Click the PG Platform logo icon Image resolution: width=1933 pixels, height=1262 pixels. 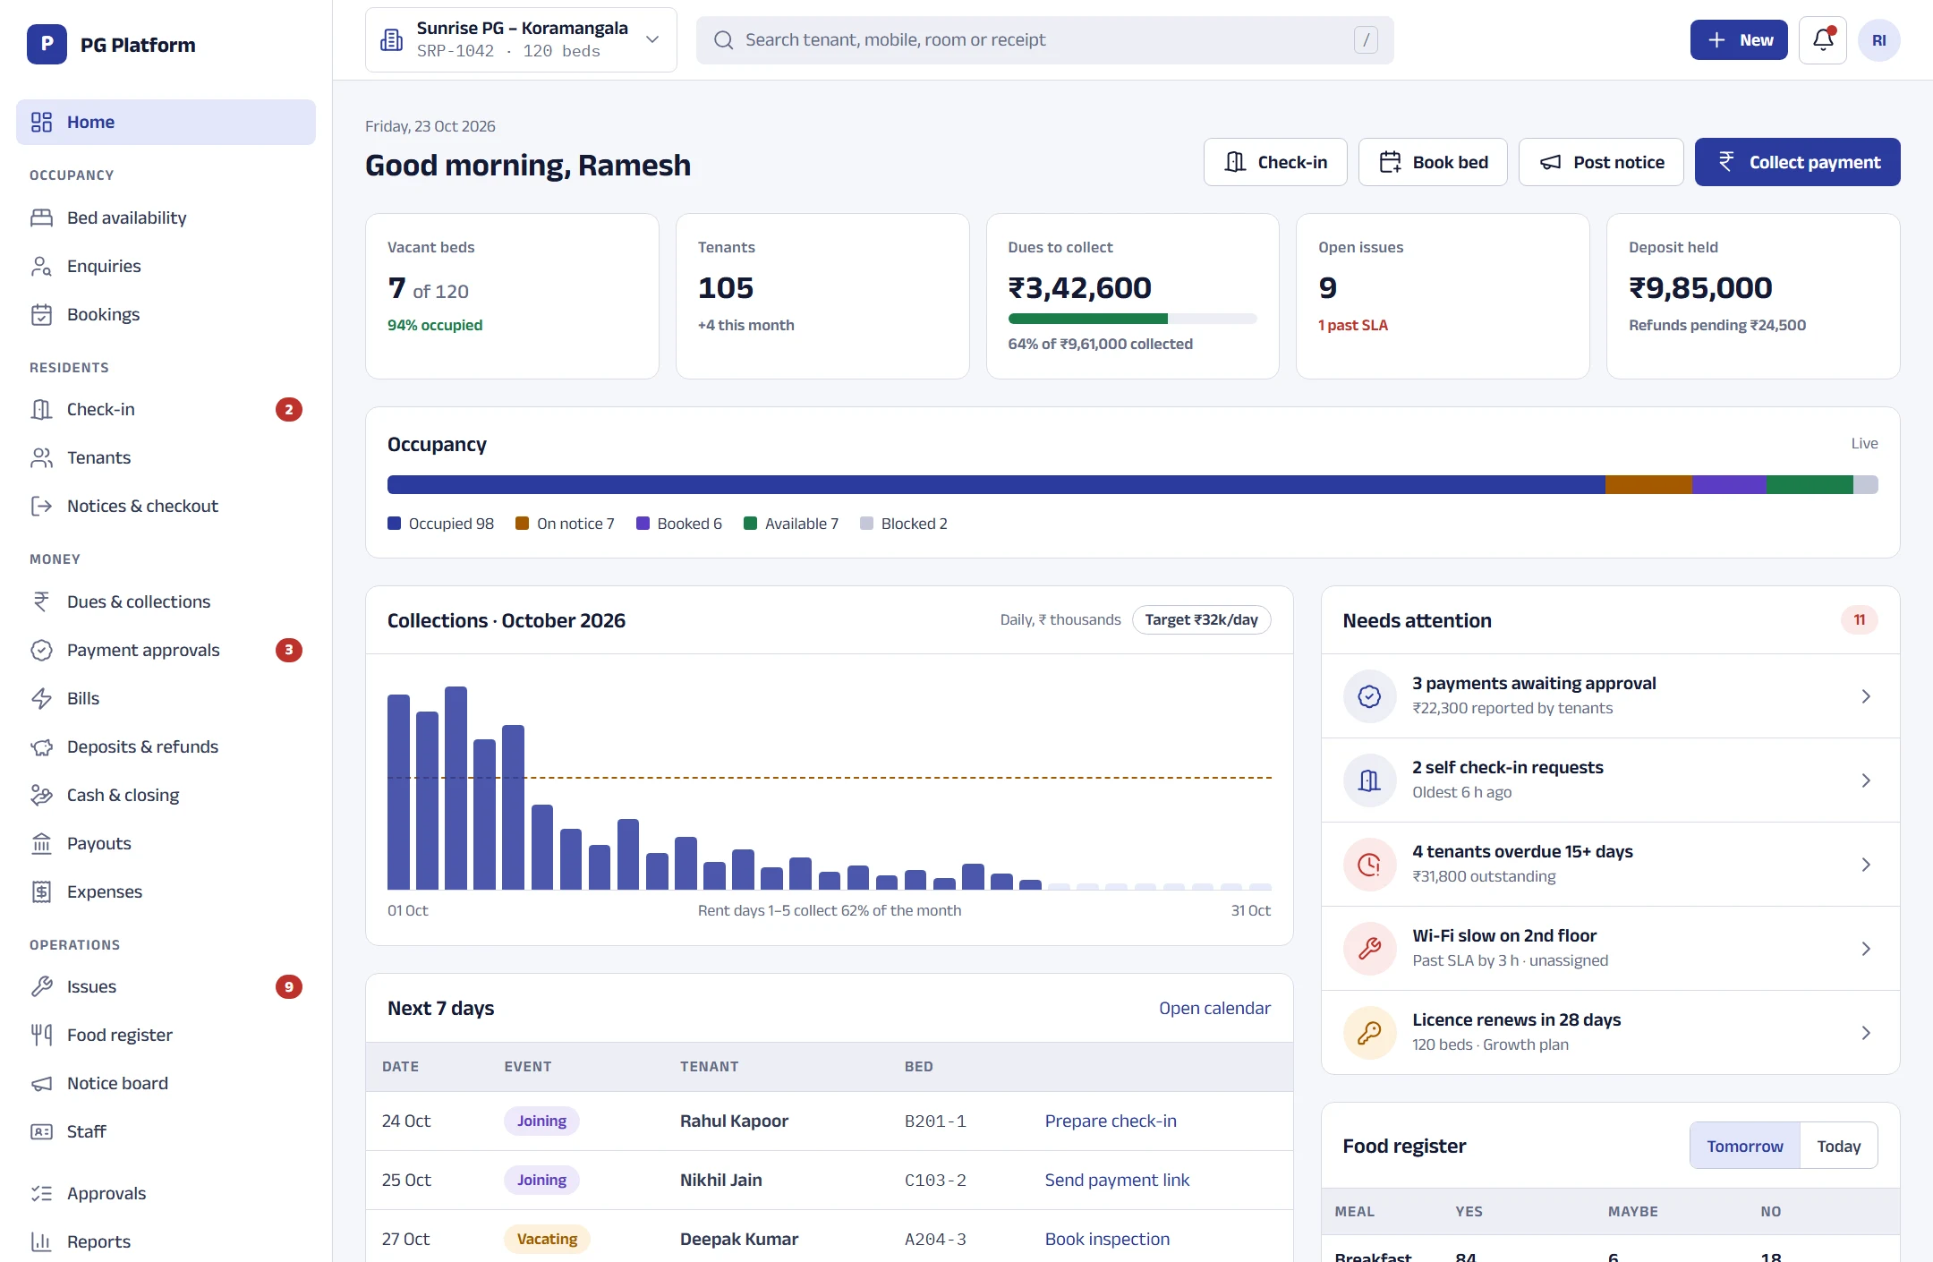coord(47,45)
